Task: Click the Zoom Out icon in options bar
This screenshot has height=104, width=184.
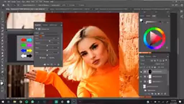Action: (18, 5)
